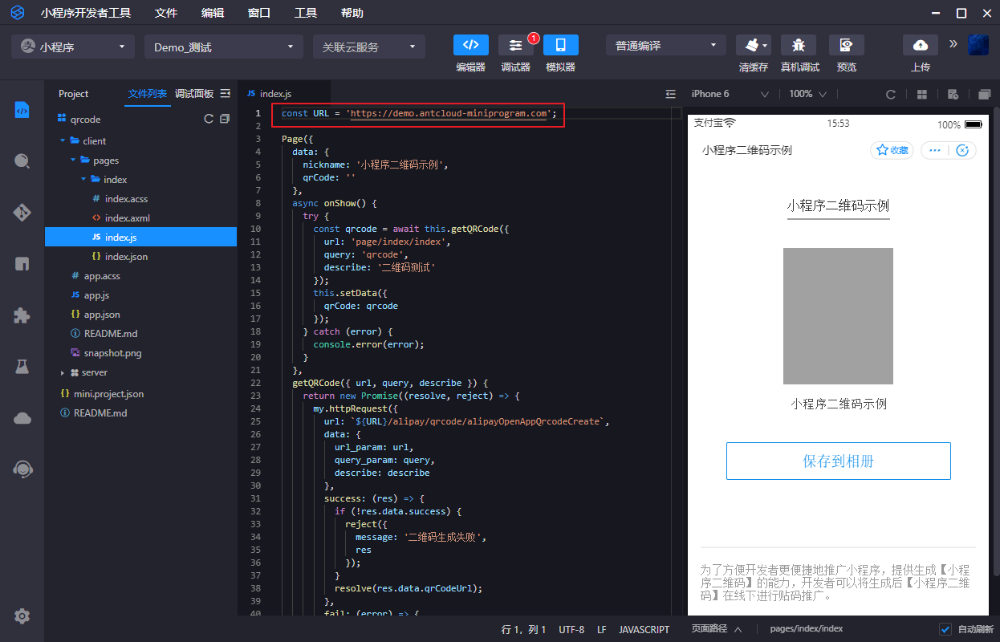Expand the server folder
The height and width of the screenshot is (642, 1000).
[x=63, y=372]
